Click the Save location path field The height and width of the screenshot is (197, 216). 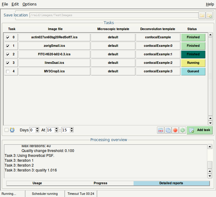pyautogui.click(x=114, y=15)
